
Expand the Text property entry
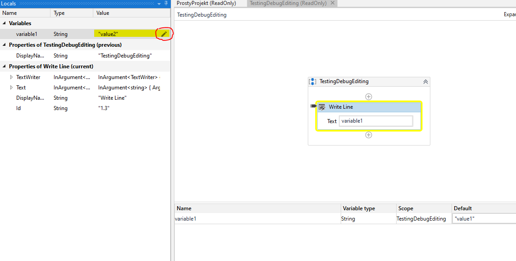pos(11,87)
